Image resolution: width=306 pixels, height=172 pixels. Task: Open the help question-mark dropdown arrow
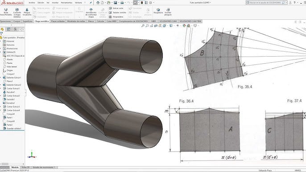pyautogui.click(x=298, y=3)
